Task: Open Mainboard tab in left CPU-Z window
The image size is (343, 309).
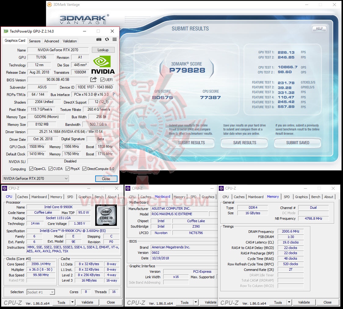Action: (x=39, y=197)
